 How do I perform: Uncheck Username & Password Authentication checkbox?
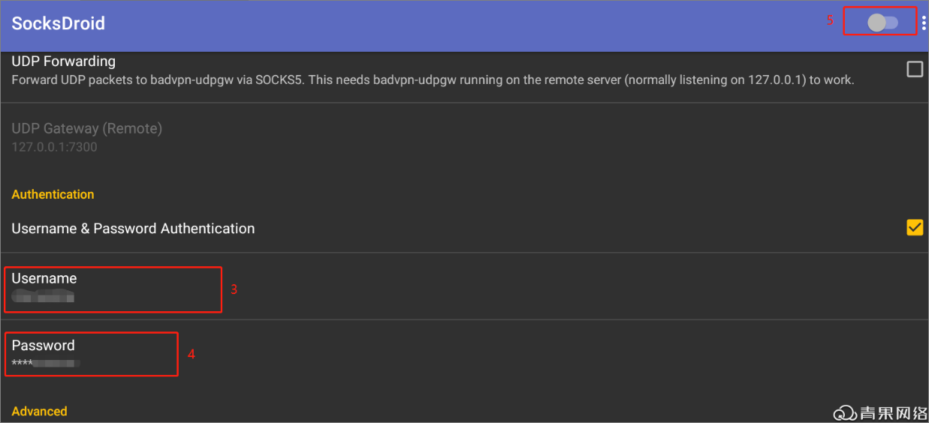point(914,227)
